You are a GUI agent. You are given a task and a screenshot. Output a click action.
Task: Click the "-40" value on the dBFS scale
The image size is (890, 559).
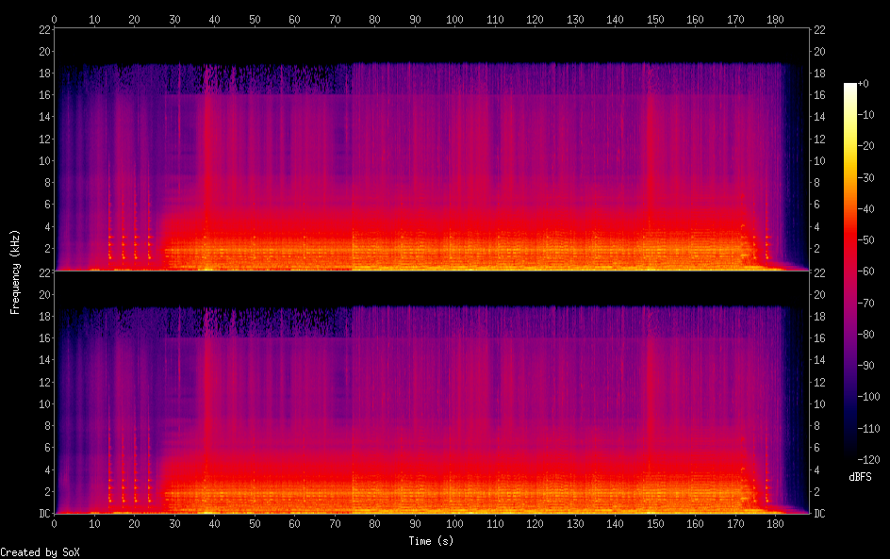tap(866, 209)
